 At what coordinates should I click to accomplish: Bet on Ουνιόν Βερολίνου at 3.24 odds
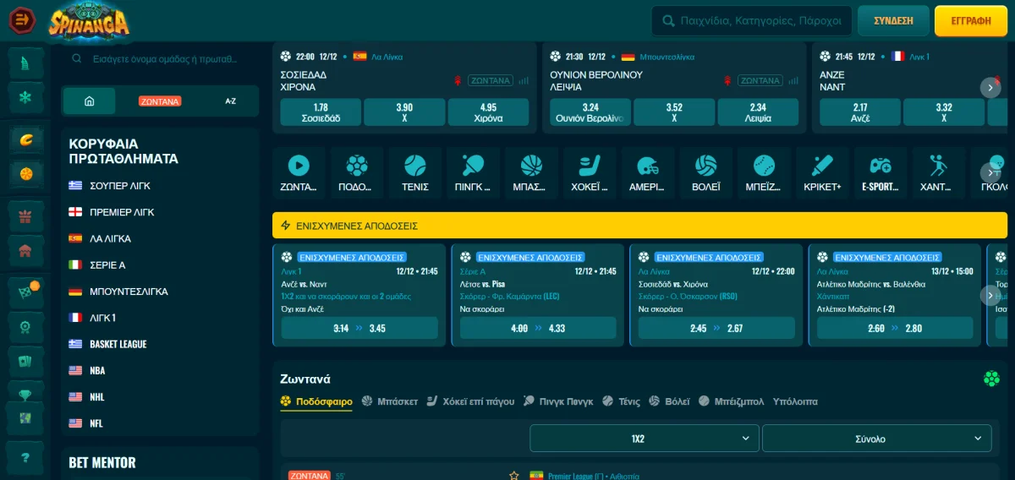coord(590,112)
